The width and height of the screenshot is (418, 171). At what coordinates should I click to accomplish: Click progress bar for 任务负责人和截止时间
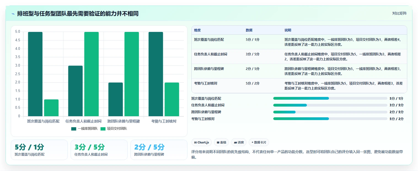coord(330,105)
